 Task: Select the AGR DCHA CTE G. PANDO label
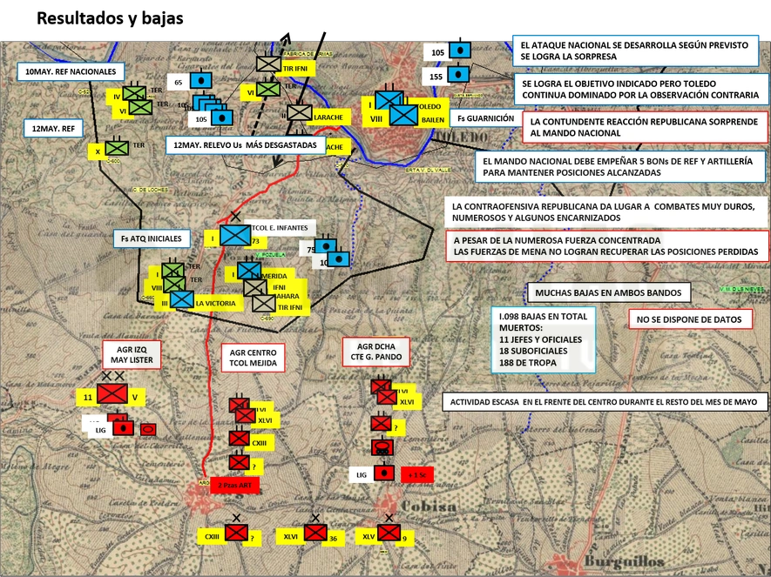376,352
